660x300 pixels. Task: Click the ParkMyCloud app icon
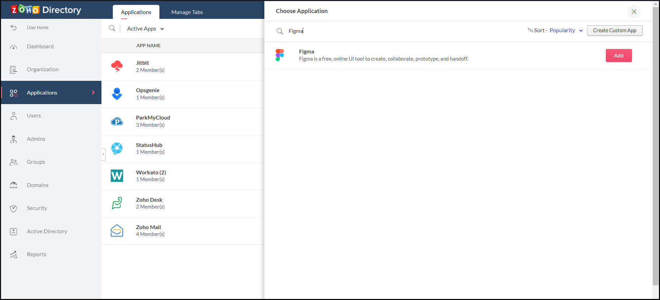pos(117,121)
